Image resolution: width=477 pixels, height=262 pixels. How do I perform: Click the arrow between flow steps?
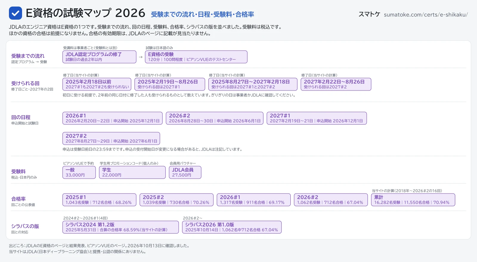click(141, 57)
